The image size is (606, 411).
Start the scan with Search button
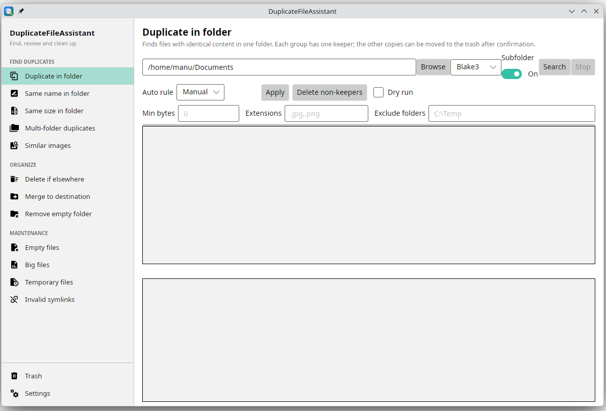pyautogui.click(x=554, y=67)
